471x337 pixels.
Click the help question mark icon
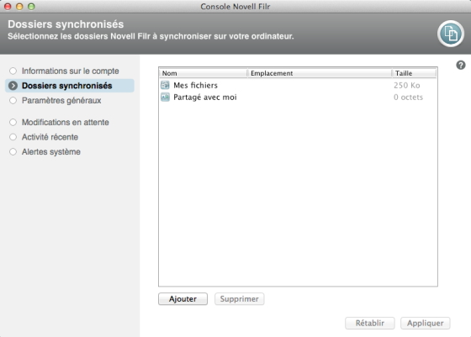coord(461,65)
